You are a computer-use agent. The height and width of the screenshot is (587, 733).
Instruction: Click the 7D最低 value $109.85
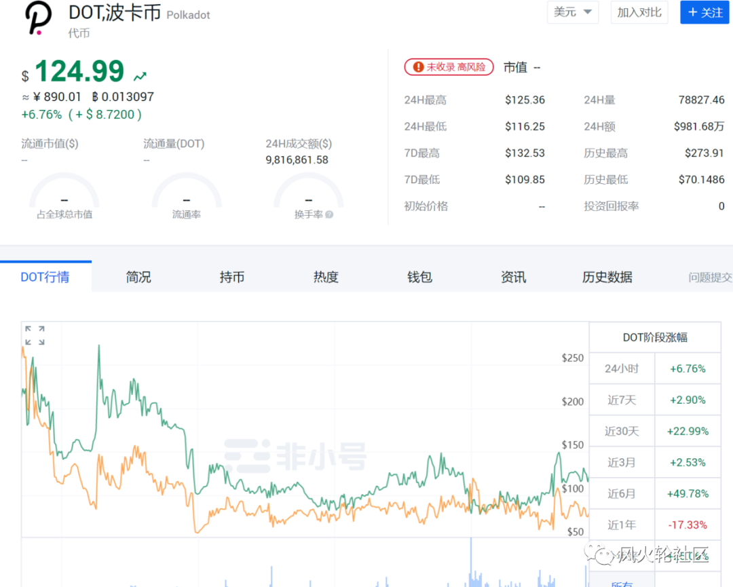[525, 180]
